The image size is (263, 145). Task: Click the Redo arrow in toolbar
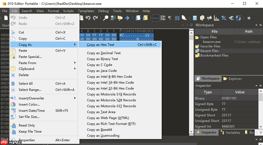pyautogui.click(x=95, y=18)
